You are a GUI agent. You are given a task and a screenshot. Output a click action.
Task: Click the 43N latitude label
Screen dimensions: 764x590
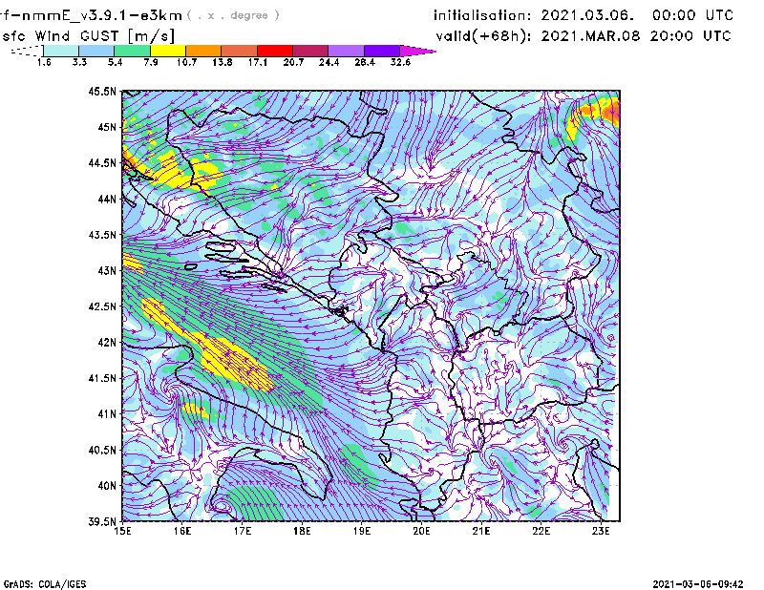pos(107,270)
